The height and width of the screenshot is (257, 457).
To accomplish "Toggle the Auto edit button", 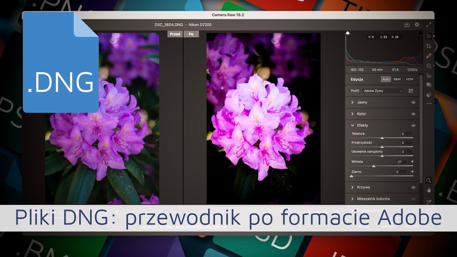I will 386,79.
